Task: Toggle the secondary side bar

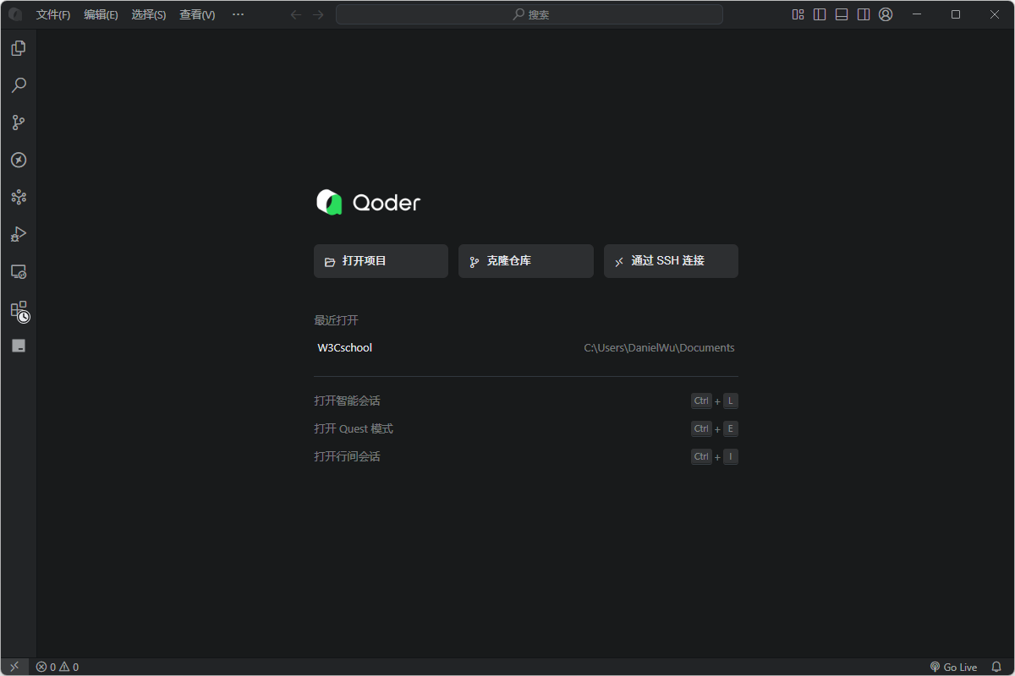Action: pyautogui.click(x=864, y=14)
